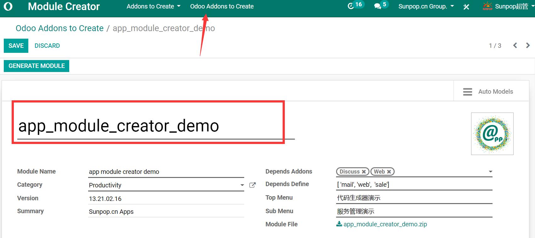Open Odoo Addons to Create menu

point(222,6)
